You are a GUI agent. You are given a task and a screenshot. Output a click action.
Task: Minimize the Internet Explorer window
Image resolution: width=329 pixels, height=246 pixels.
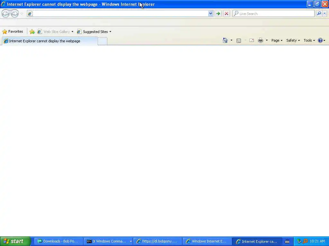pos(310,4)
